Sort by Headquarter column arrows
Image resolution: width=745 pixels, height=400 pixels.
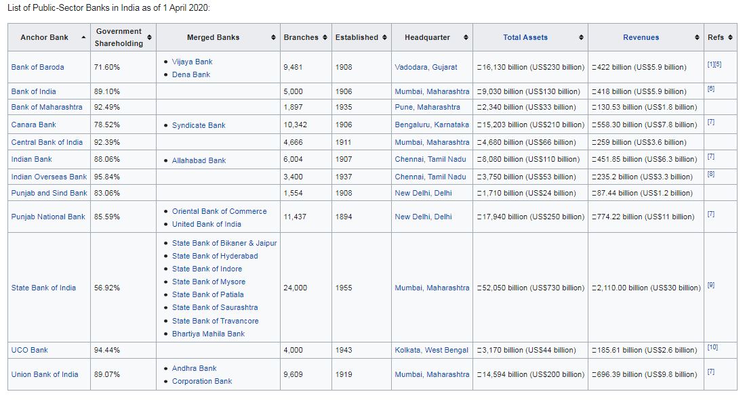466,37
